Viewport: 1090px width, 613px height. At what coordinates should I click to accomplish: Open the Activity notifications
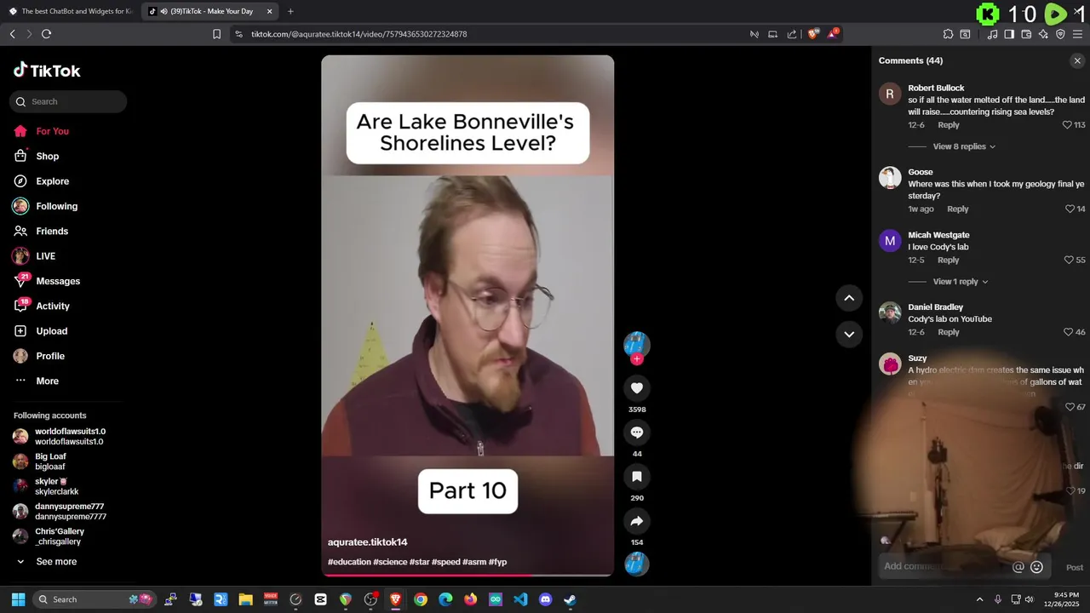(x=53, y=306)
